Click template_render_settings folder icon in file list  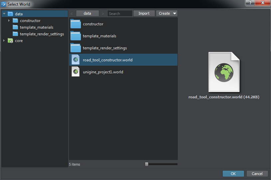[76, 48]
